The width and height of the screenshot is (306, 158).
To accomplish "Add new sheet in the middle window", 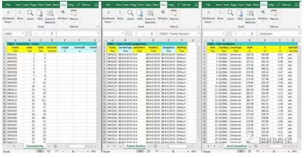I will pyautogui.click(x=156, y=146).
